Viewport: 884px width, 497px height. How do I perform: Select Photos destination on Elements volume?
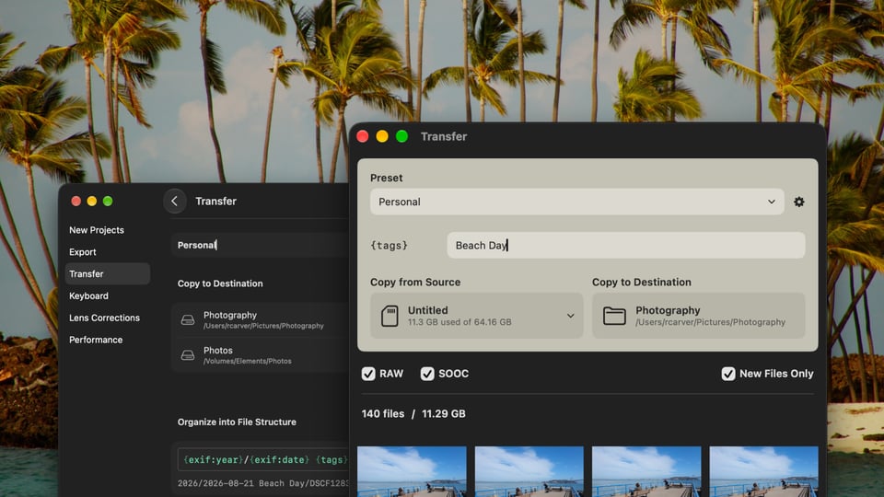261,355
